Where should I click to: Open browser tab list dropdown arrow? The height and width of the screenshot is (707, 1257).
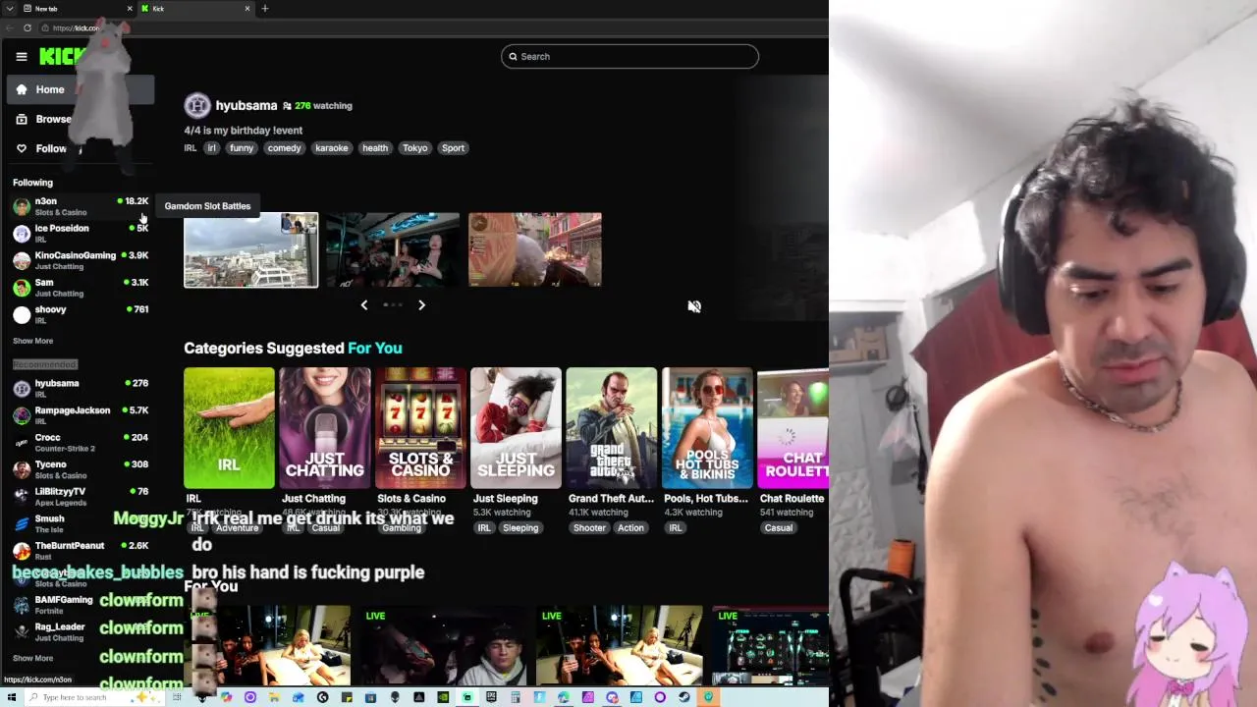(x=9, y=9)
